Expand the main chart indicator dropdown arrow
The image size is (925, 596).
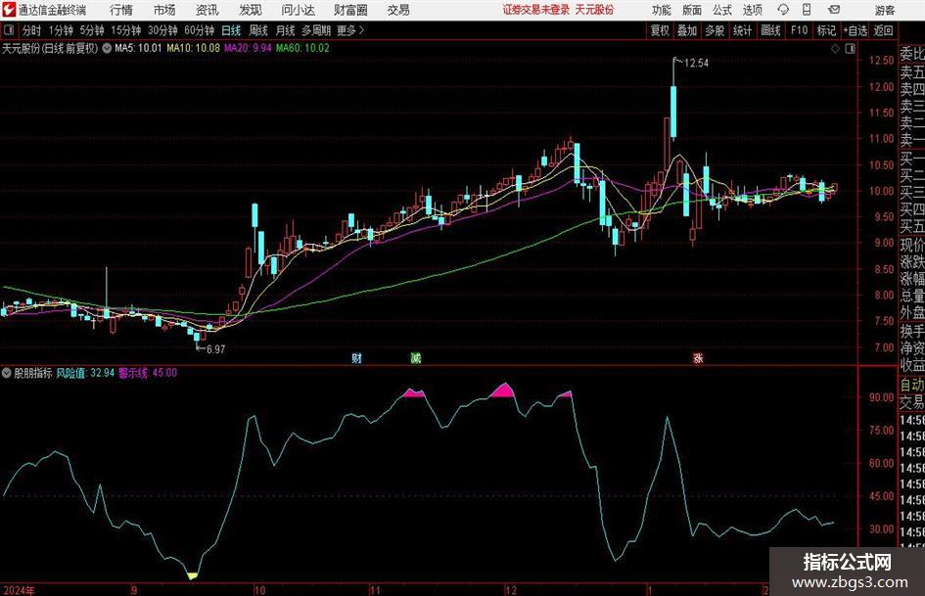[x=107, y=48]
